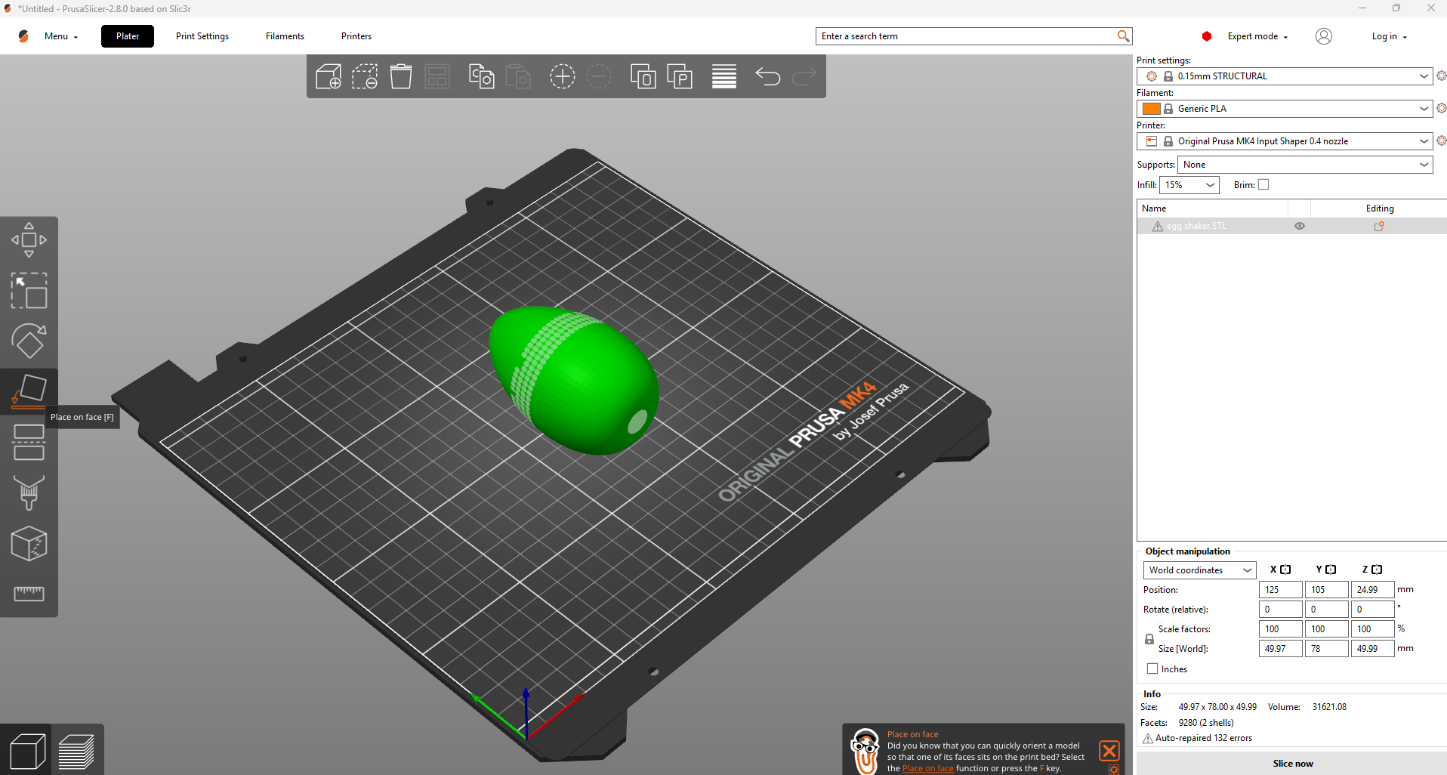Open the Filaments tab

(x=285, y=36)
